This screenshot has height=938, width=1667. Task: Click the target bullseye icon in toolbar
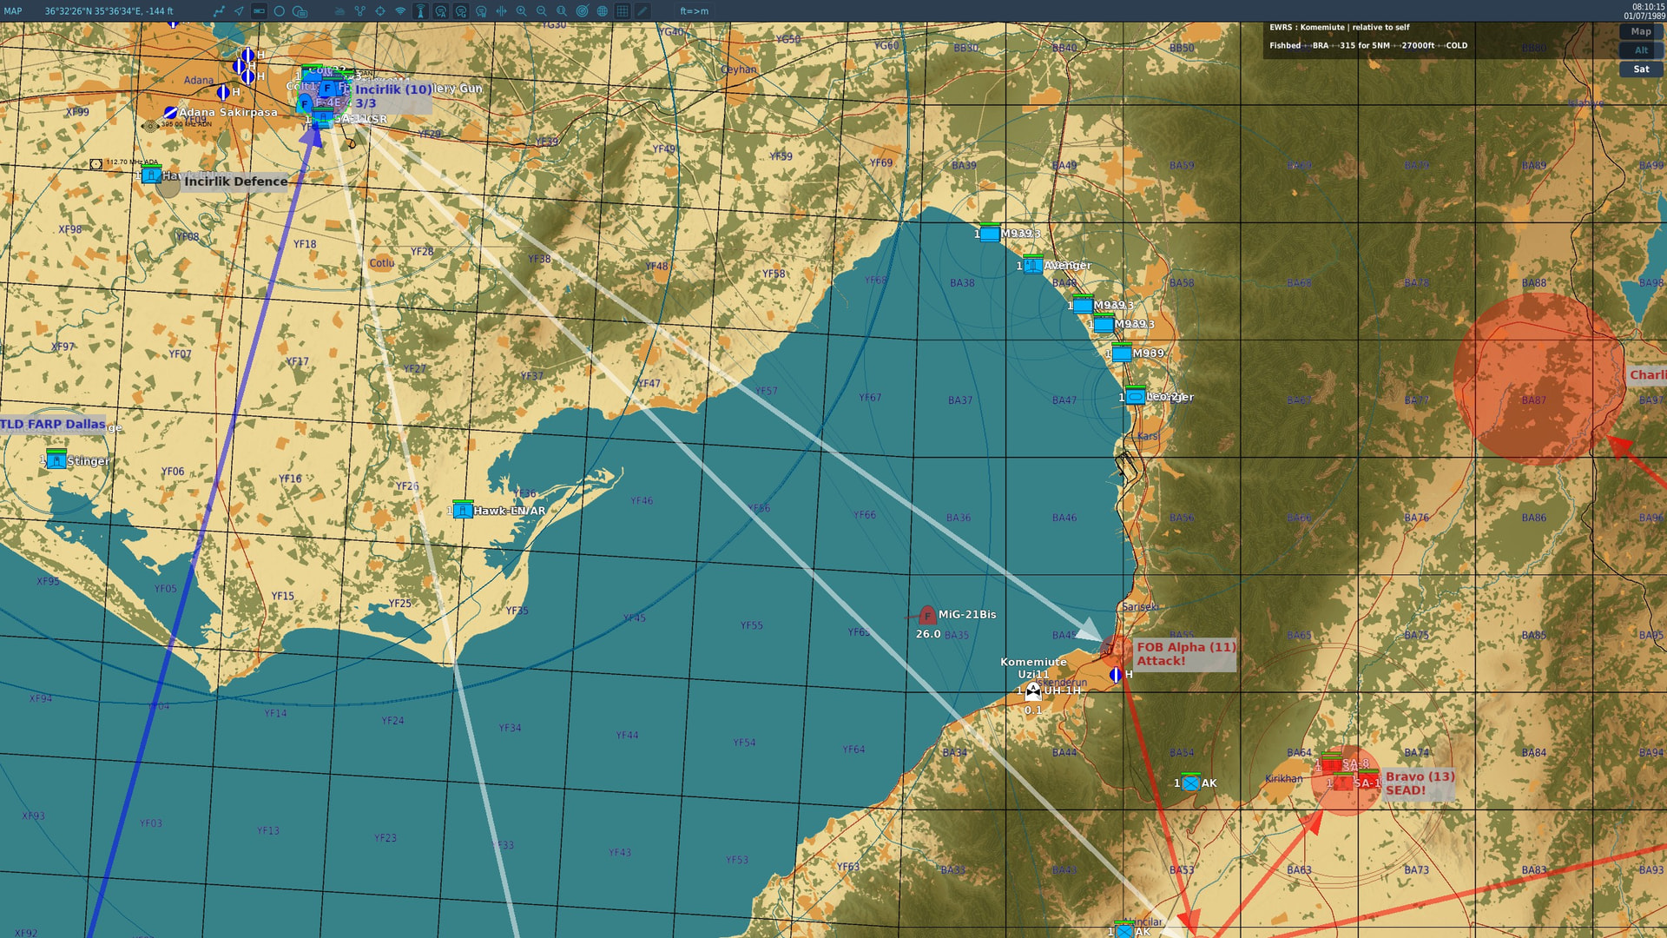pos(582,11)
